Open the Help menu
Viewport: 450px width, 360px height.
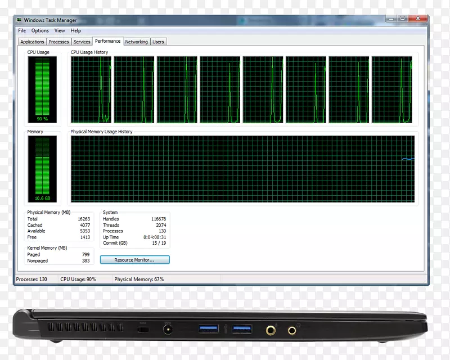click(76, 31)
